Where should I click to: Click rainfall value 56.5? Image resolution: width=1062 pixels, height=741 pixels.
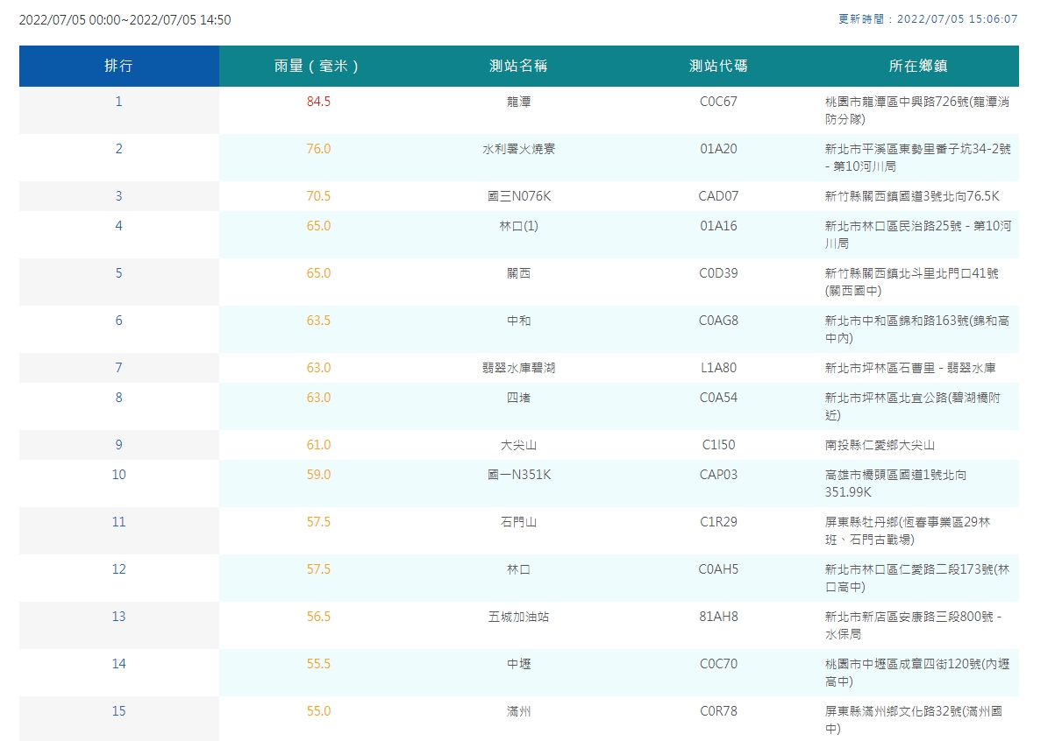pos(318,617)
